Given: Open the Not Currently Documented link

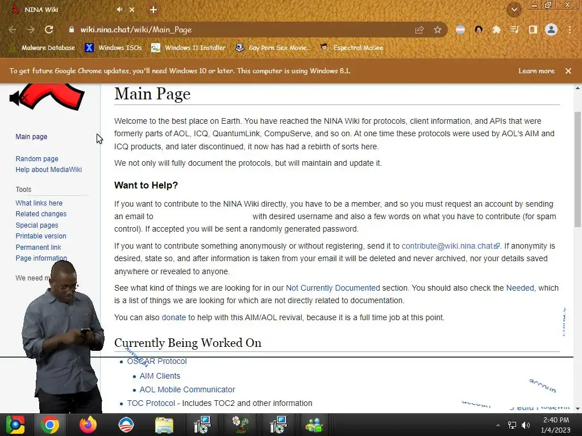Looking at the screenshot, I should tap(333, 288).
